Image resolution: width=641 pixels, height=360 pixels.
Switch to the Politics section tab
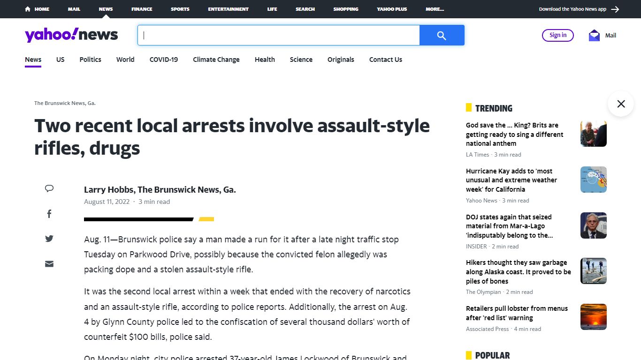(90, 60)
